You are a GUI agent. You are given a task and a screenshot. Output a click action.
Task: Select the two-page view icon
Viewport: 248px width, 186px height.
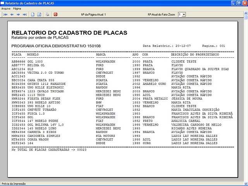[x=39, y=15]
